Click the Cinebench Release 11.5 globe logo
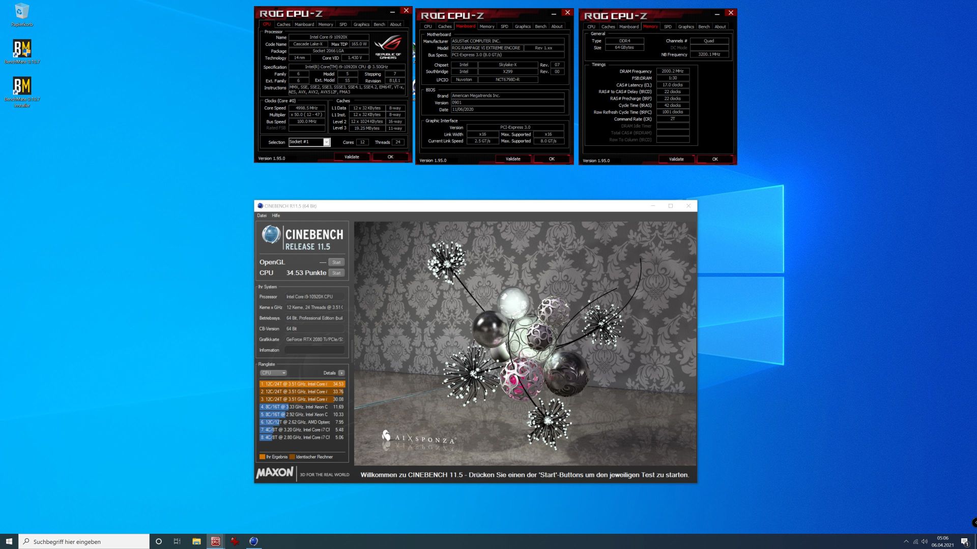The image size is (977, 549). tap(271, 235)
